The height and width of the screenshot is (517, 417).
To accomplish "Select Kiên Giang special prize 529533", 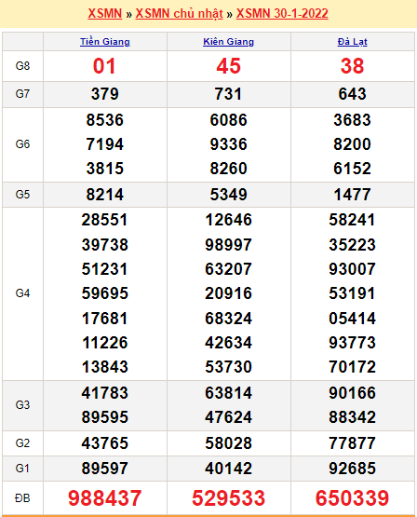I will click(x=229, y=497).
